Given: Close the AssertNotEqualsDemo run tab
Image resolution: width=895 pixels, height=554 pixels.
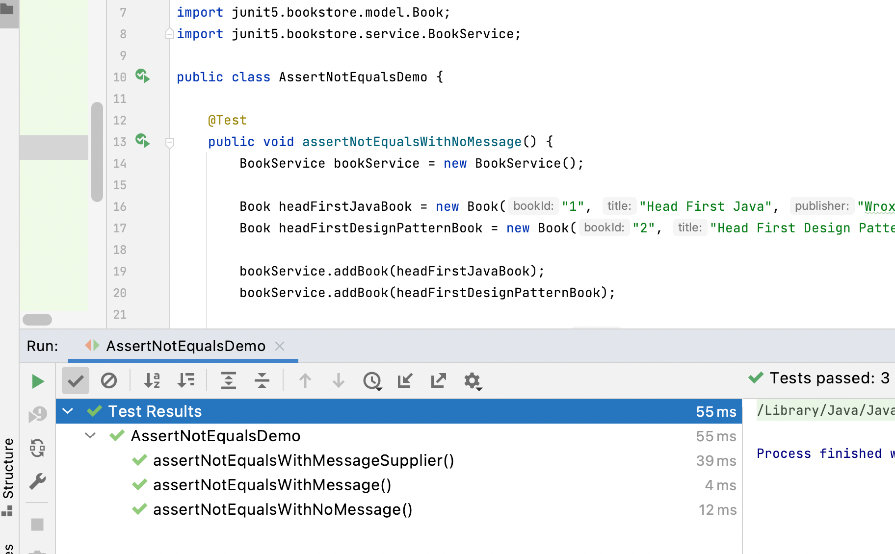Looking at the screenshot, I should (x=280, y=346).
